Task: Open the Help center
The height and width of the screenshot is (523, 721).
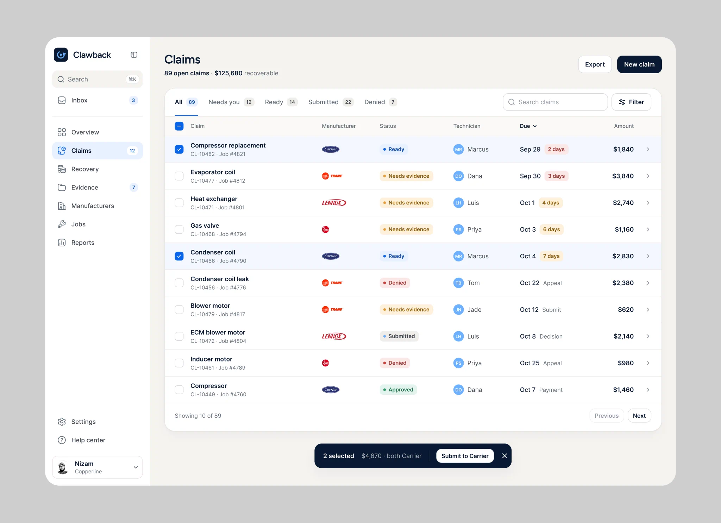Action: pos(98,440)
